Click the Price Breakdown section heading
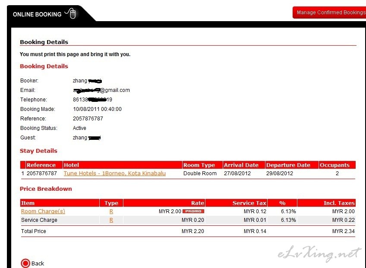Screen dimensions: 366x268 [x=46, y=189]
